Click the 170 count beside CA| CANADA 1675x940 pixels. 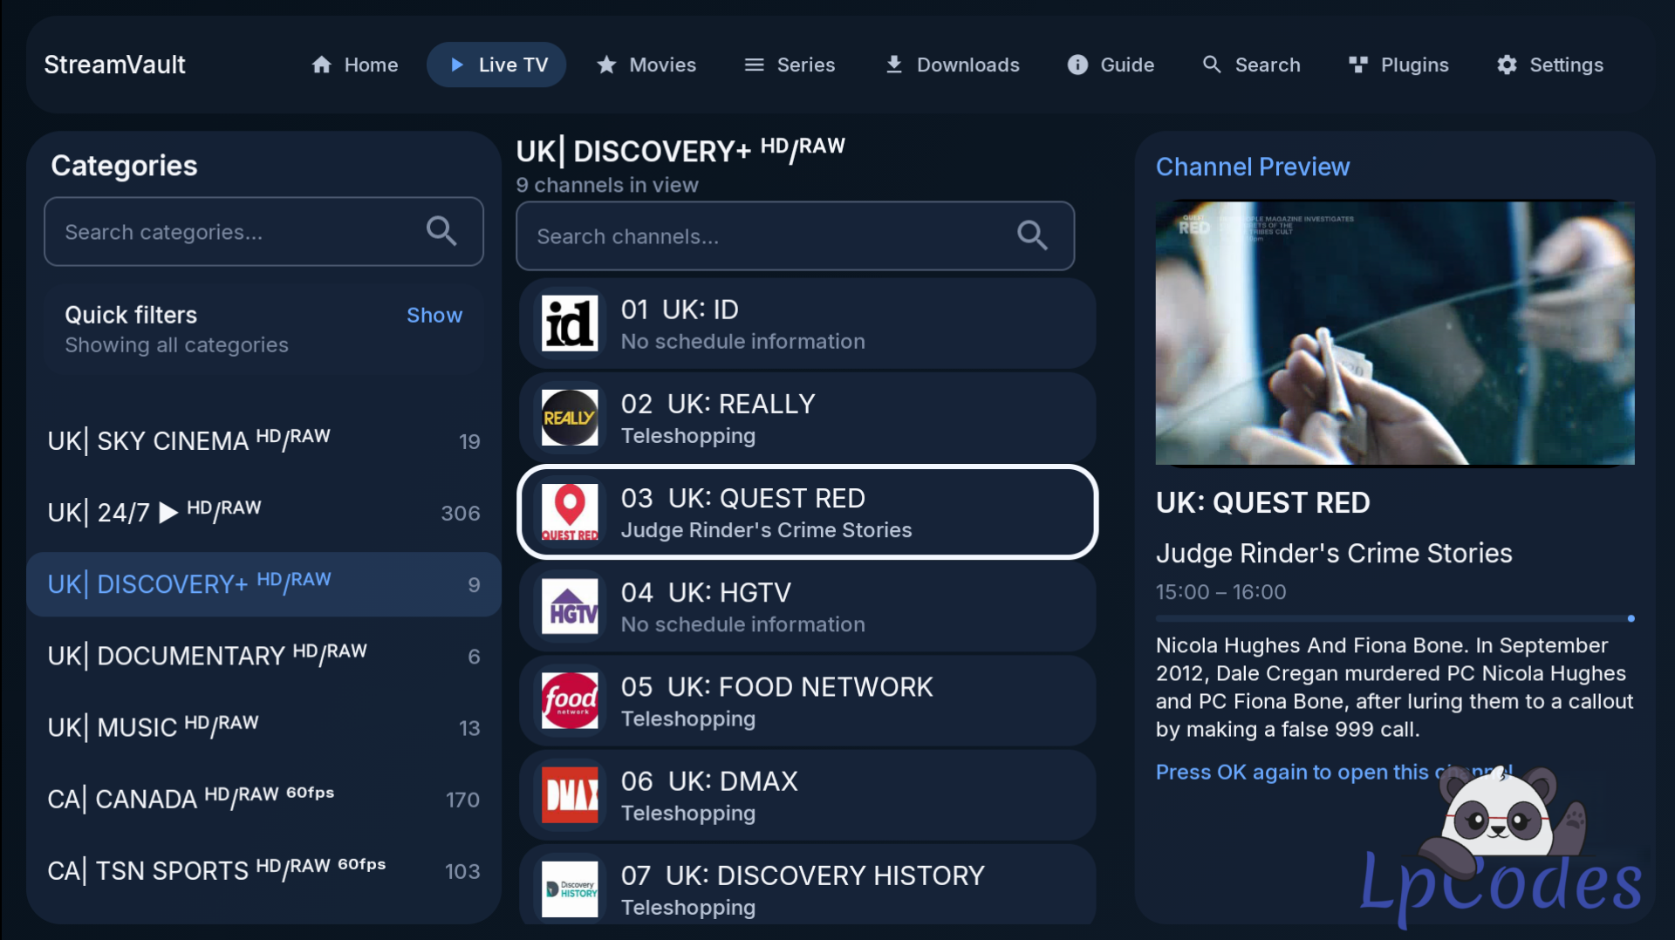pos(462,800)
